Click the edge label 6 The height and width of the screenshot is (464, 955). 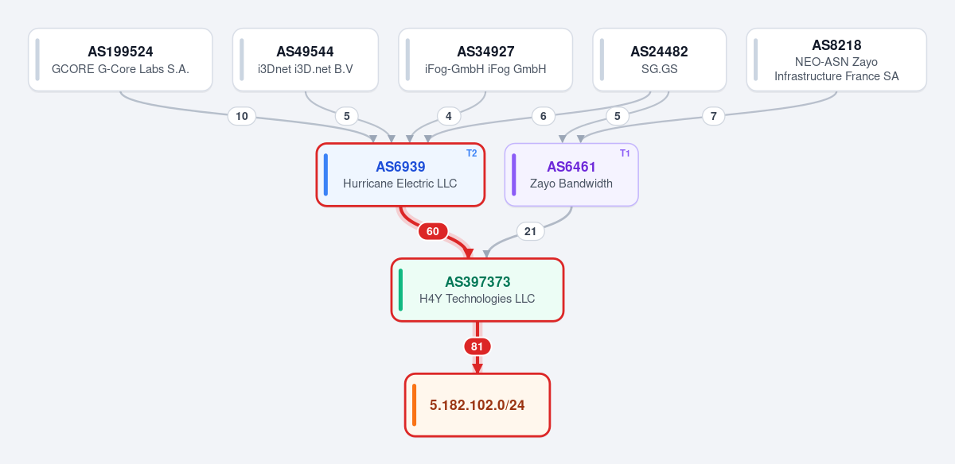pyautogui.click(x=543, y=116)
